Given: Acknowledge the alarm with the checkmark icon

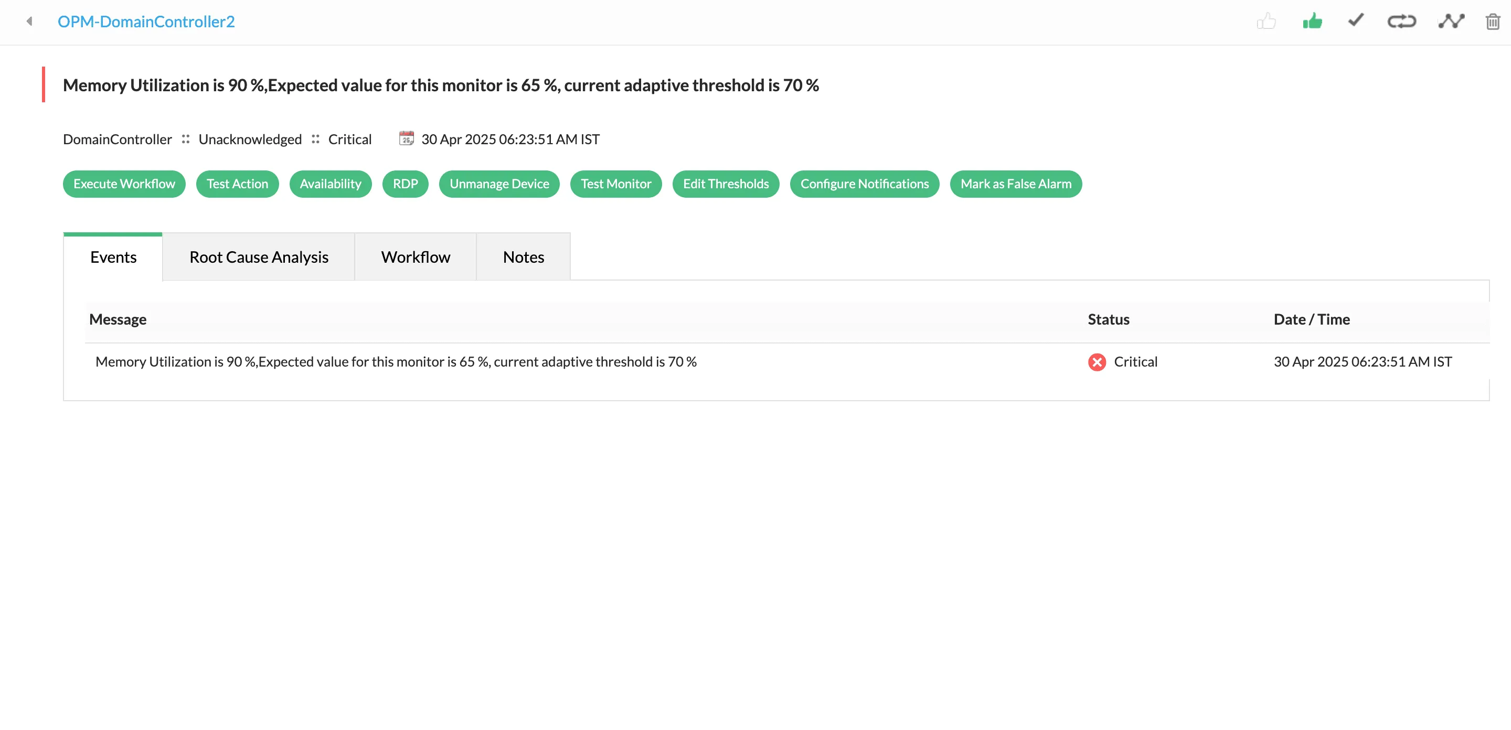Looking at the screenshot, I should [x=1356, y=21].
